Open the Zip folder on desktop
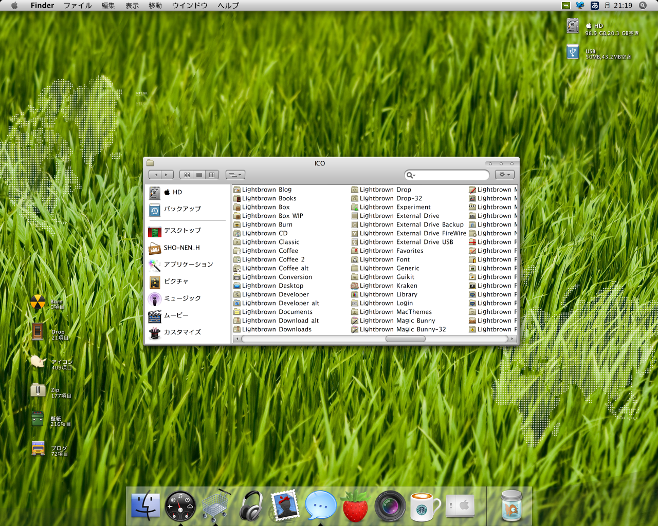This screenshot has width=658, height=526. [x=38, y=390]
